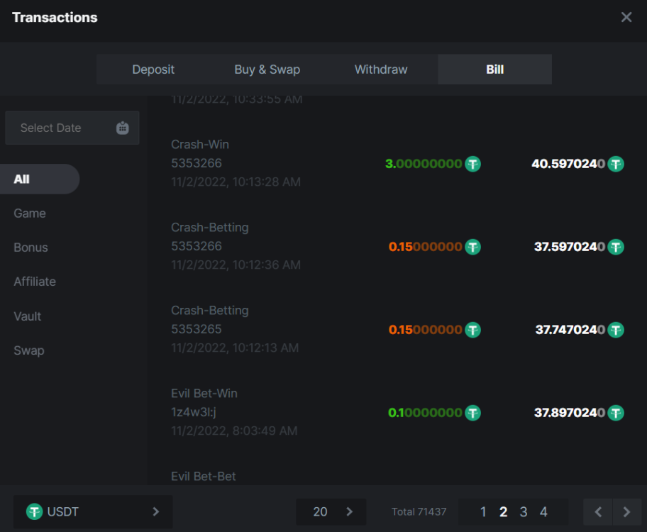Click the Tether icon next to 0.10000000 win

pyautogui.click(x=472, y=413)
